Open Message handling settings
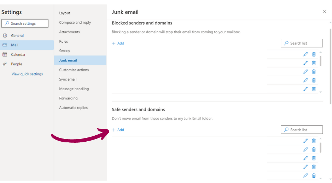The width and height of the screenshot is (332, 183). [x=80, y=89]
